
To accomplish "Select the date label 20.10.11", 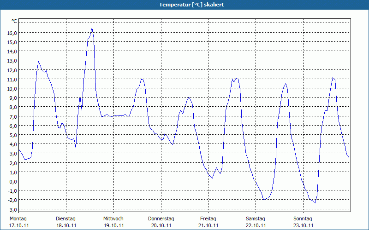I will [161, 225].
